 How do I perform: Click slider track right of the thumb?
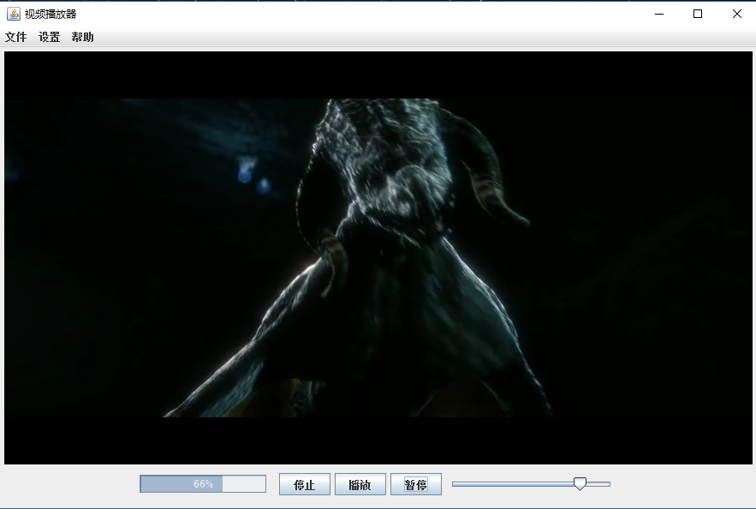coord(599,484)
